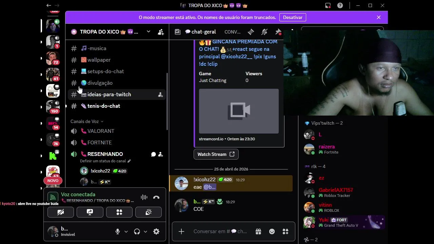The image size is (434, 244).
Task: Mute the microphone
Action: tap(118, 231)
